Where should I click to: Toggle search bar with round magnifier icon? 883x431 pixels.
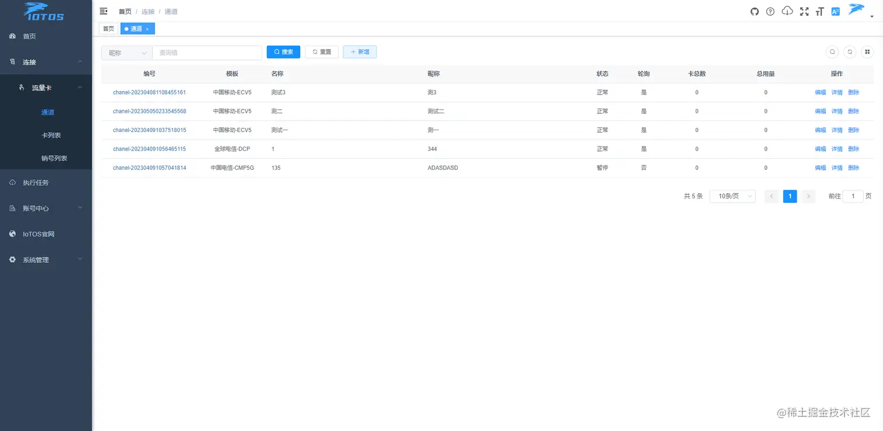click(x=833, y=52)
